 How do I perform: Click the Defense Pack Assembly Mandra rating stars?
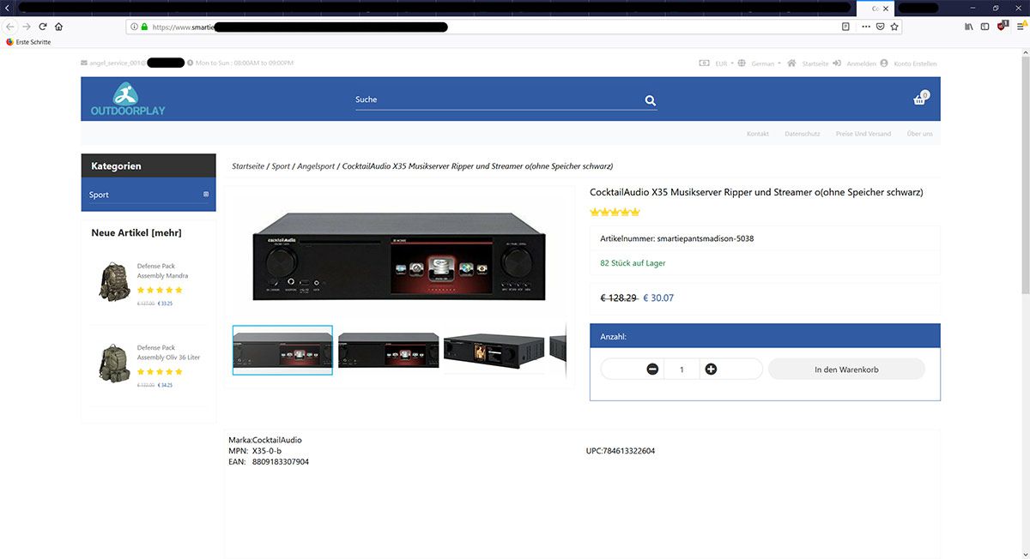click(160, 290)
